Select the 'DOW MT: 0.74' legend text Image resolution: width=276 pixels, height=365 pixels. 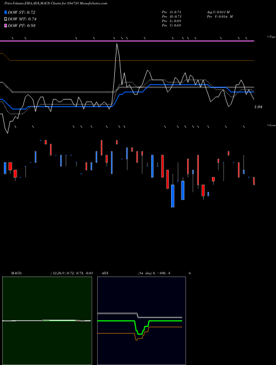(22, 19)
